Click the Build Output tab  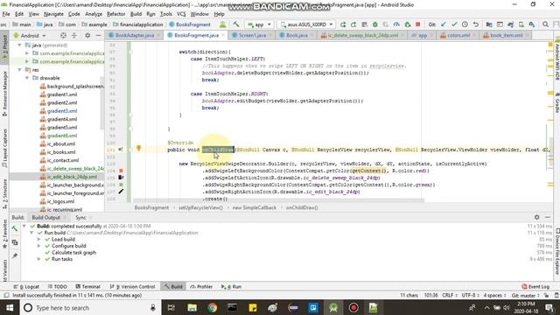pos(45,218)
